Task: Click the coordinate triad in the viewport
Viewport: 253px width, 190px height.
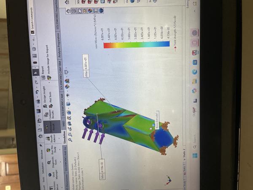Action: pyautogui.click(x=169, y=180)
